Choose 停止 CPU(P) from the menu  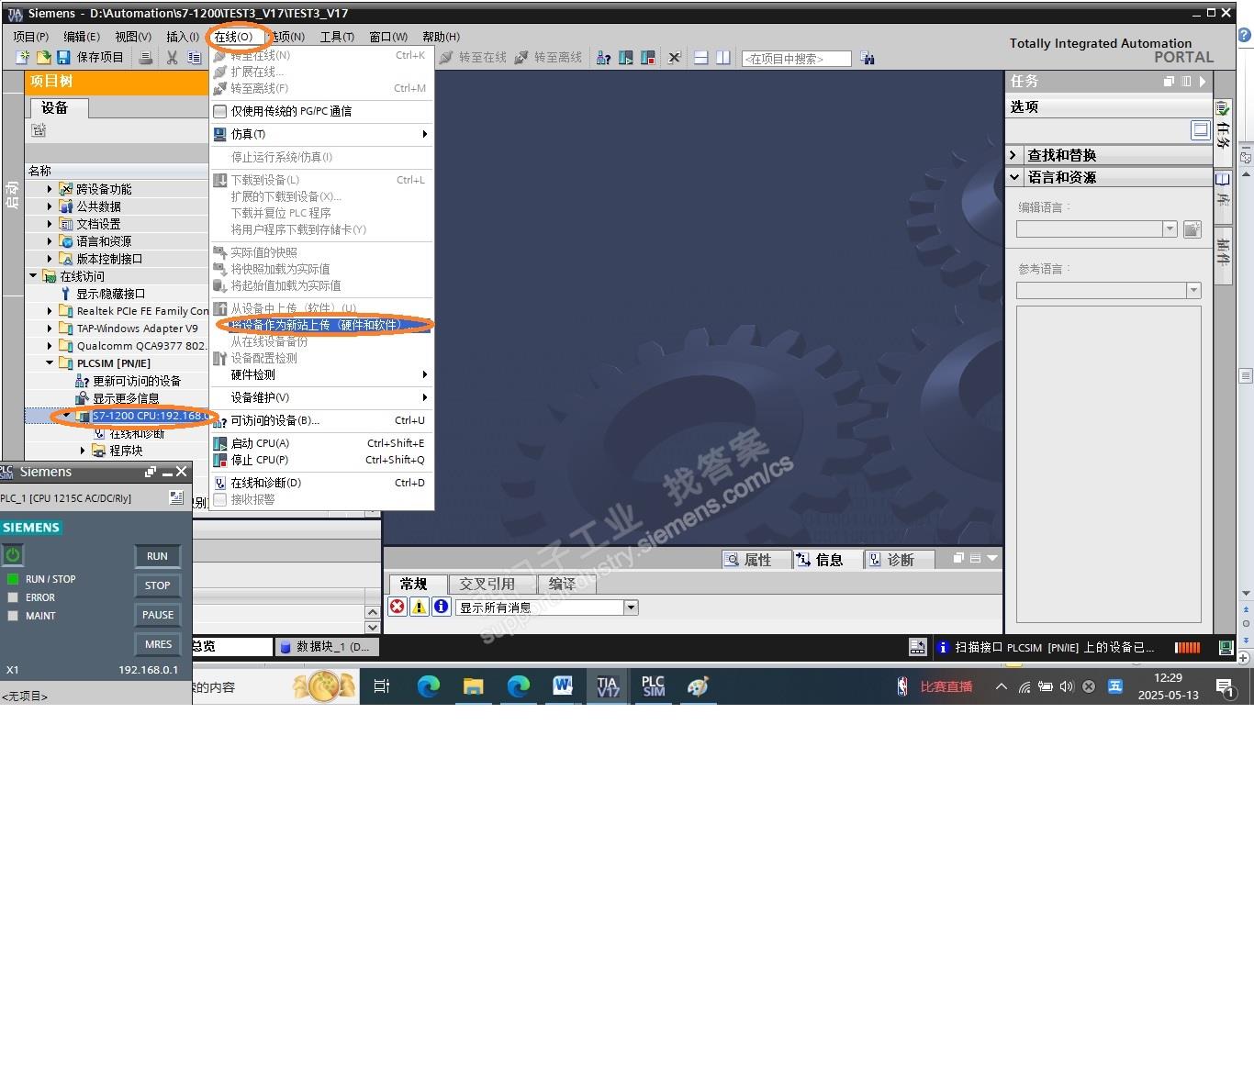coord(321,460)
